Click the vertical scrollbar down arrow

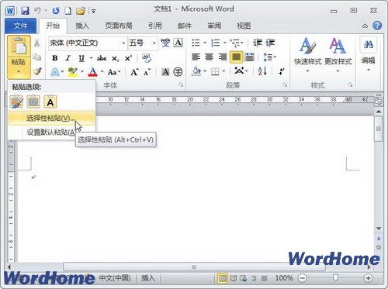[x=379, y=229]
